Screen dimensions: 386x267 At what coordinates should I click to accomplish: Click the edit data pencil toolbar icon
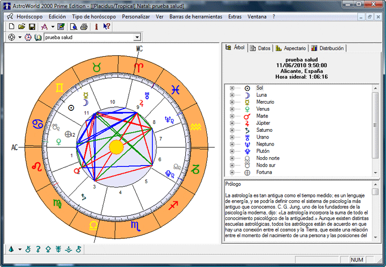click(61, 26)
